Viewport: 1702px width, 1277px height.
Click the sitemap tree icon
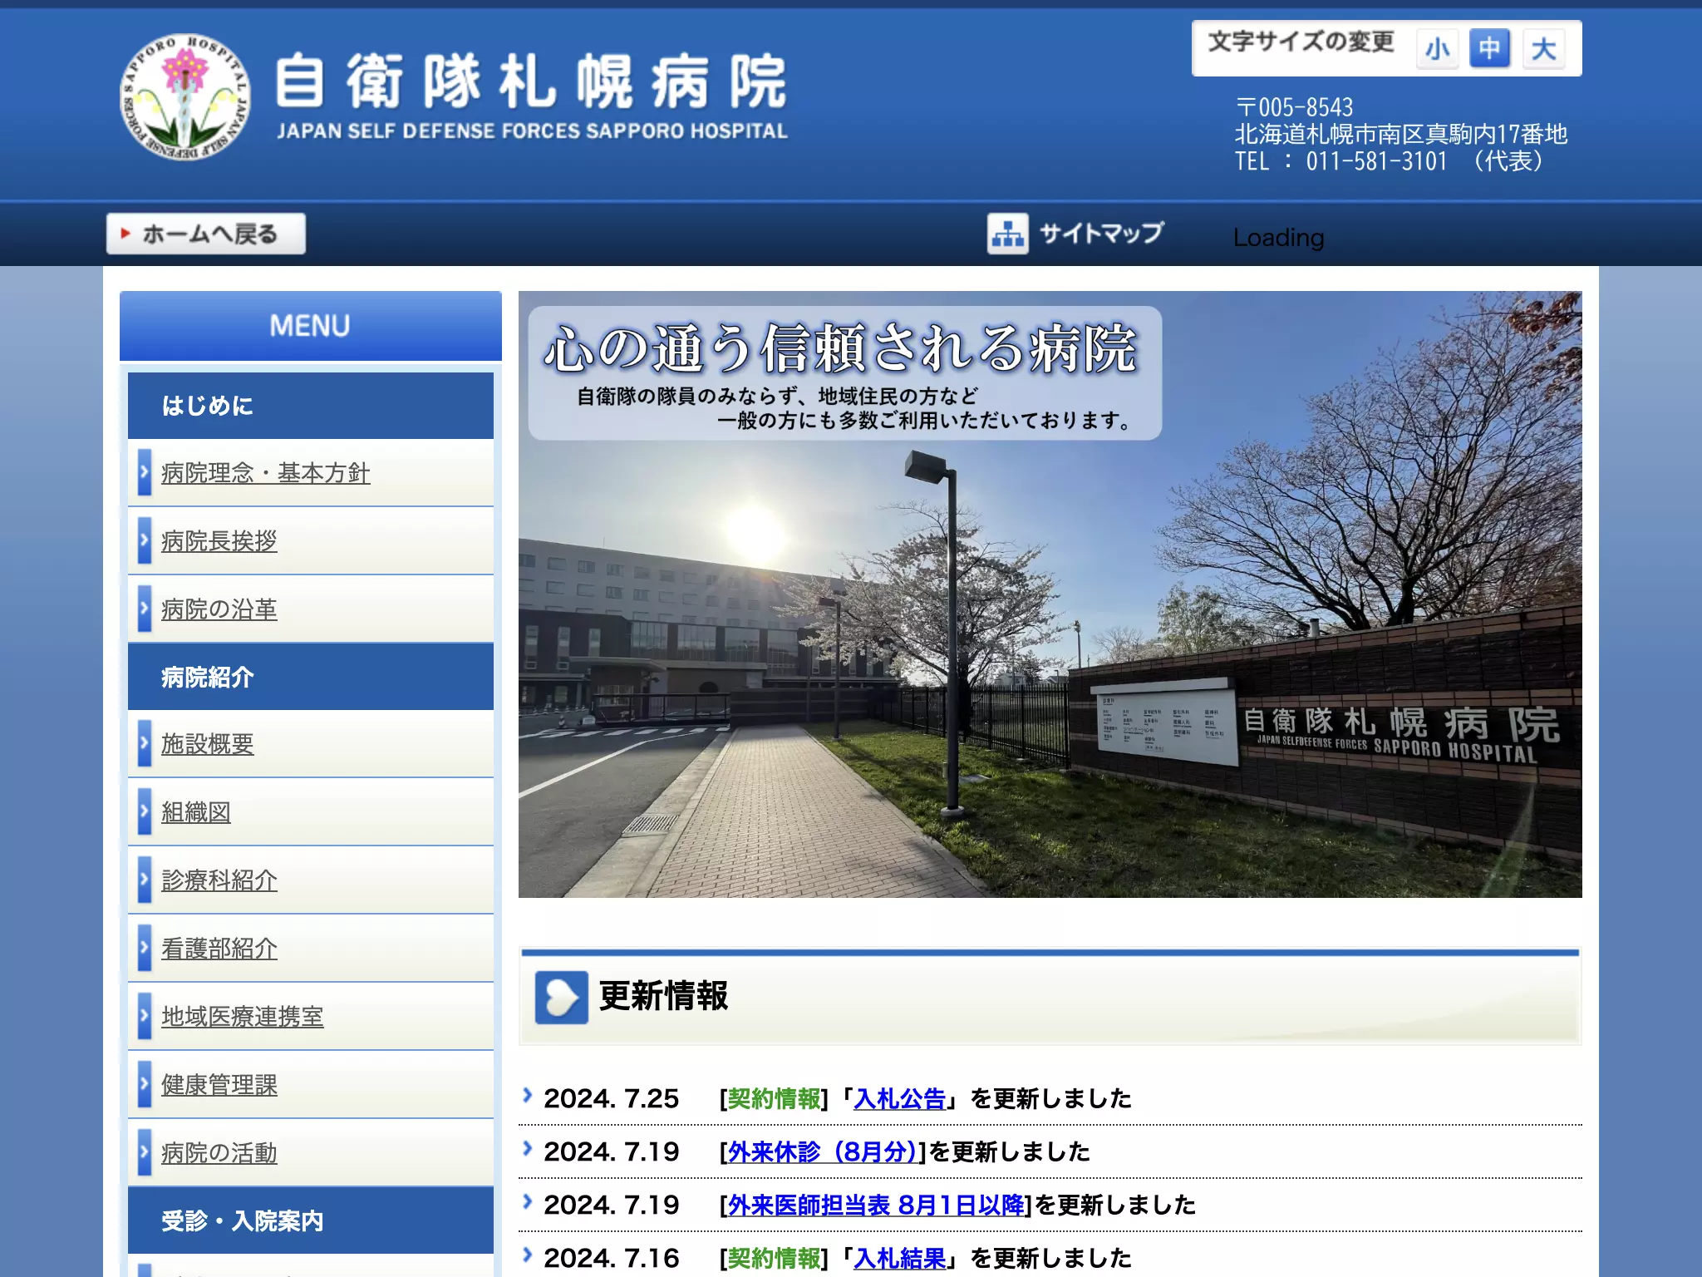tap(1007, 234)
